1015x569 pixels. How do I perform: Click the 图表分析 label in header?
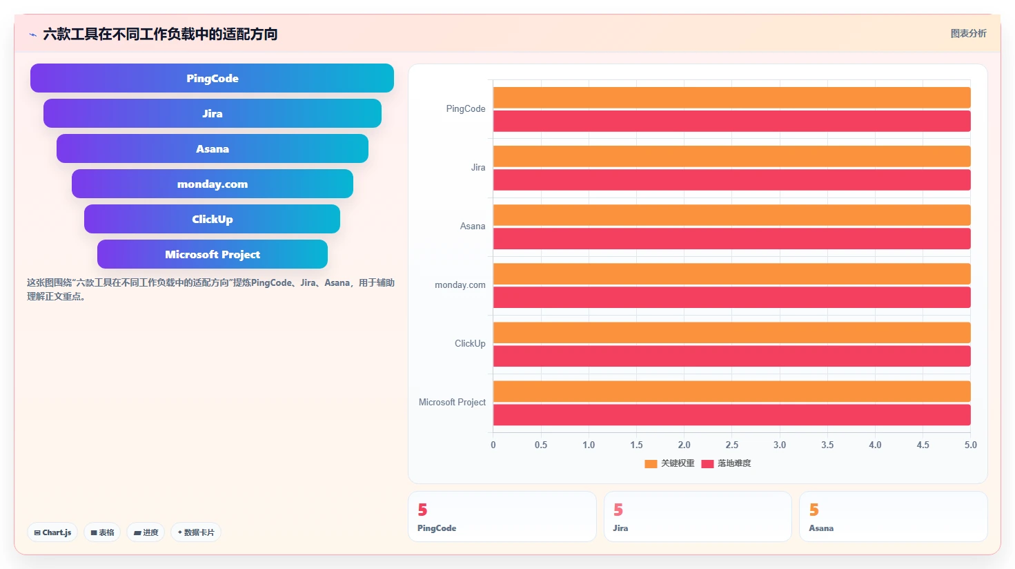click(x=968, y=33)
